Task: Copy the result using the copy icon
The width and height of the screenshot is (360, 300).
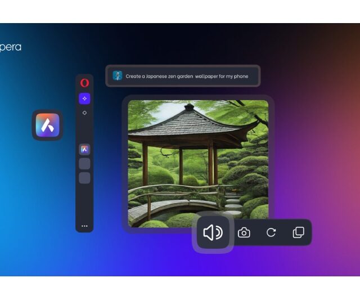Action: 298,232
